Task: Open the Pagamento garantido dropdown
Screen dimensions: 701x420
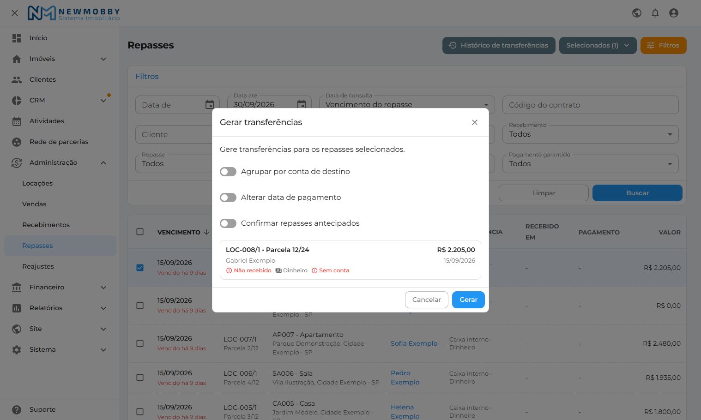Action: coord(591,164)
